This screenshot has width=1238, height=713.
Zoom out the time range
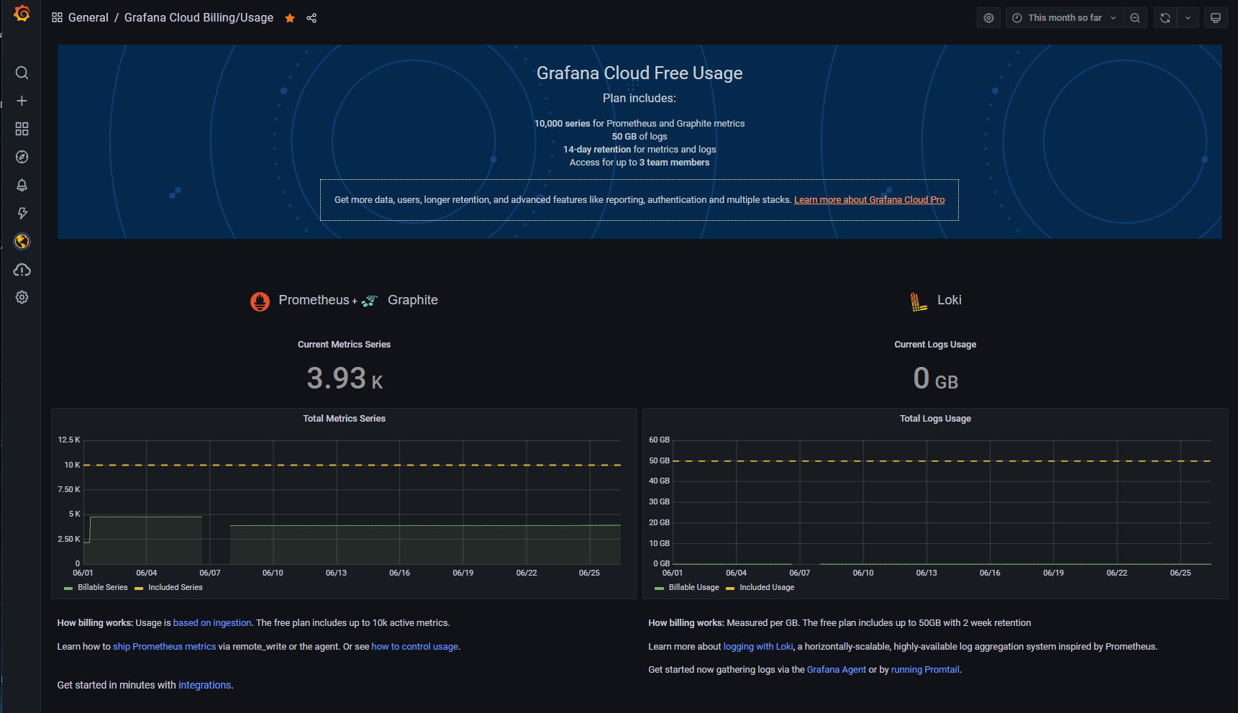(1135, 18)
